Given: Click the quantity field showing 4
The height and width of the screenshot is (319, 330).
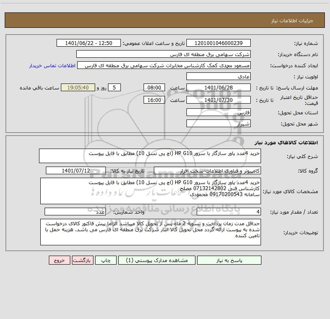Looking at the screenshot, I should (229, 212).
